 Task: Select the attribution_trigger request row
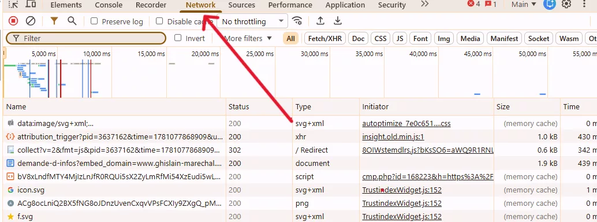point(300,137)
